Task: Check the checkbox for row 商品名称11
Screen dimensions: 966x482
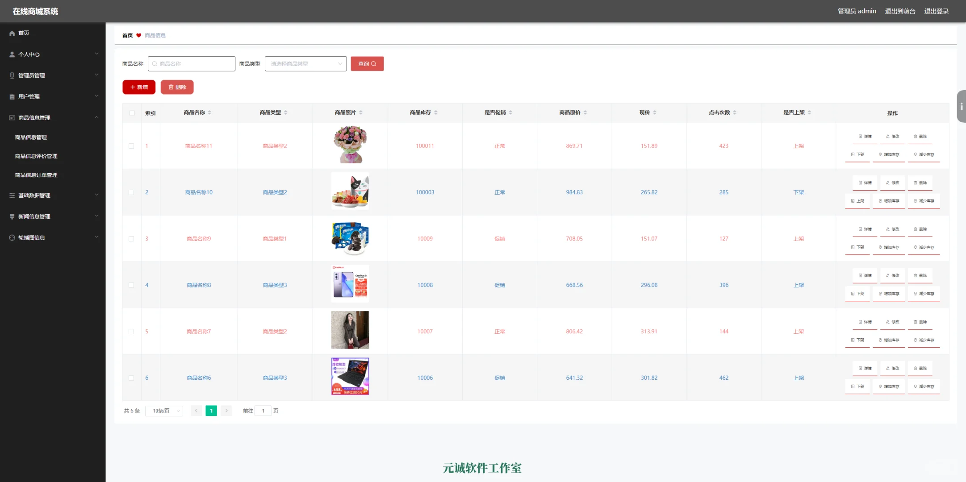Action: (x=131, y=146)
